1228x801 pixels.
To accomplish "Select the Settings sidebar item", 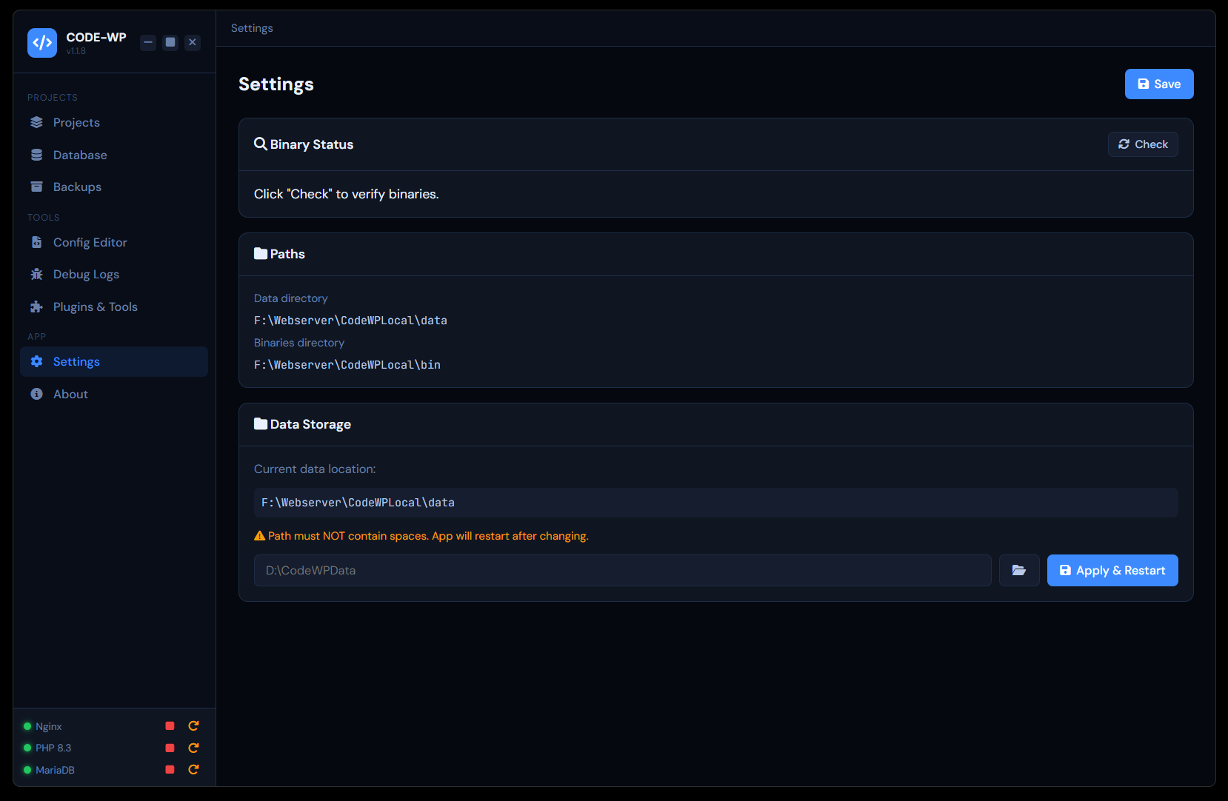I will point(76,362).
